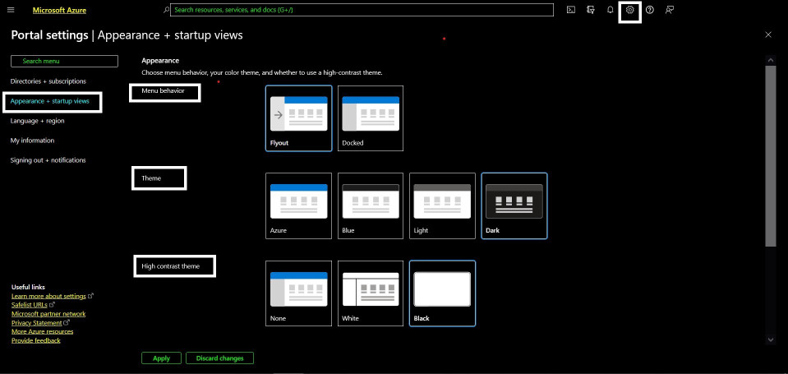Select Flyout menu behavior
788x374 pixels.
pyautogui.click(x=299, y=118)
